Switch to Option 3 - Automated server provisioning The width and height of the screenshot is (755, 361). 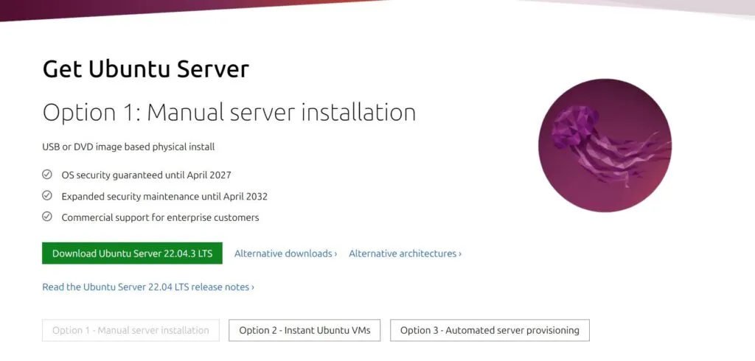click(x=490, y=330)
